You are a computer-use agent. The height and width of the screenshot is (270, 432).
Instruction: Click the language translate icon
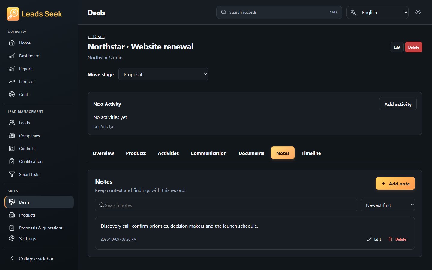[x=353, y=12]
